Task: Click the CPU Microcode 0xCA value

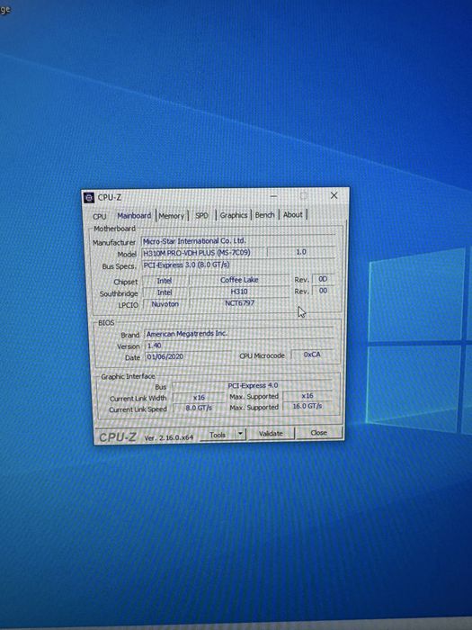Action: click(x=312, y=355)
